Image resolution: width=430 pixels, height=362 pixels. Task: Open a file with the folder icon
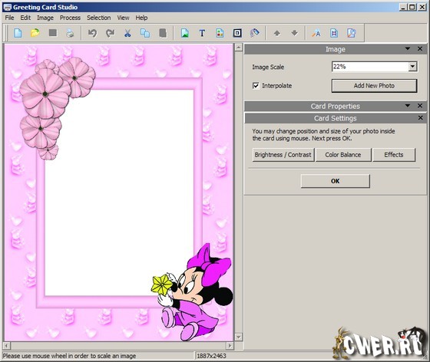tap(35, 33)
